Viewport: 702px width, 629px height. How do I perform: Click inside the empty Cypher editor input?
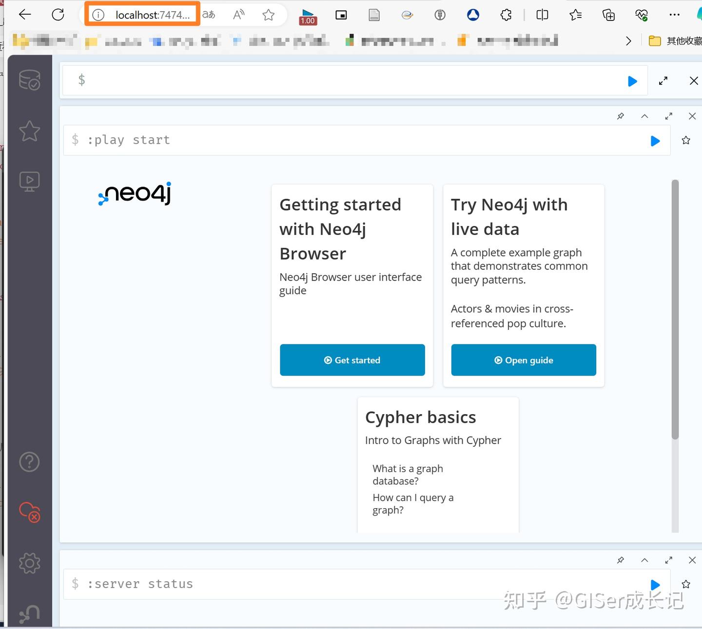click(341, 80)
